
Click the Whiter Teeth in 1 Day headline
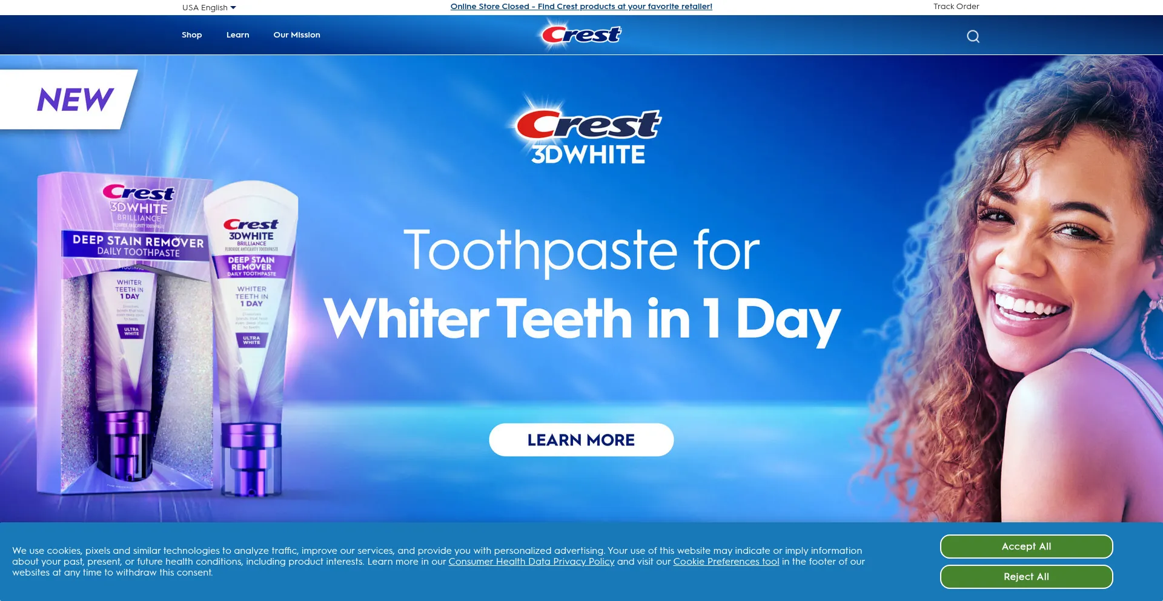581,319
